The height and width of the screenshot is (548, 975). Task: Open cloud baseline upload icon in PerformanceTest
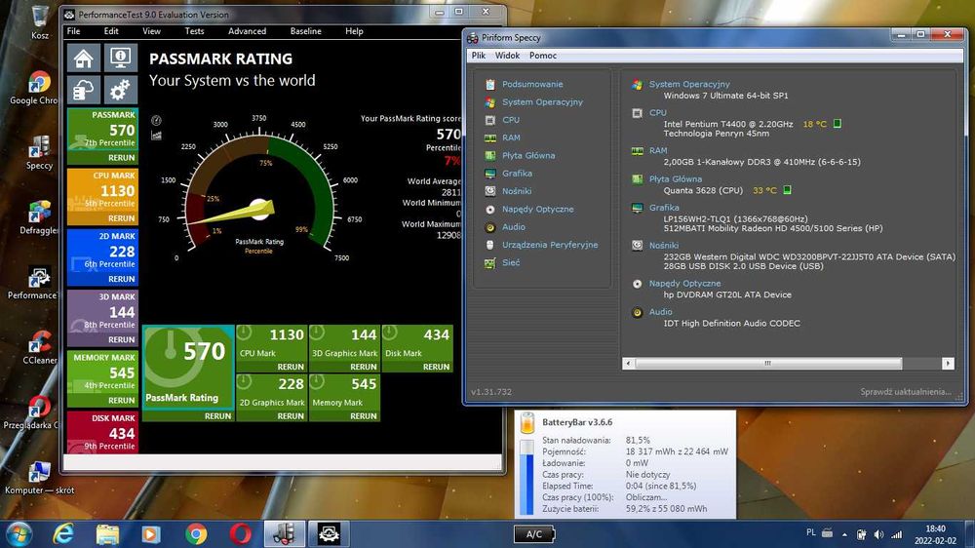(83, 91)
